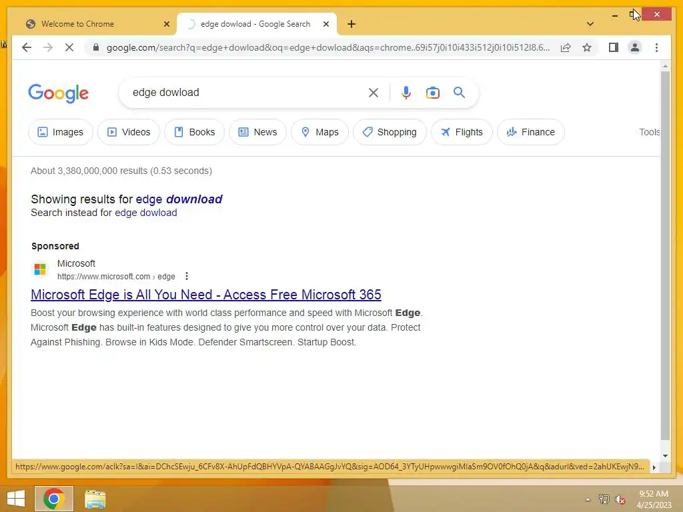This screenshot has height=512, width=683.
Task: Bookmark this page with the star icon
Action: coord(587,47)
